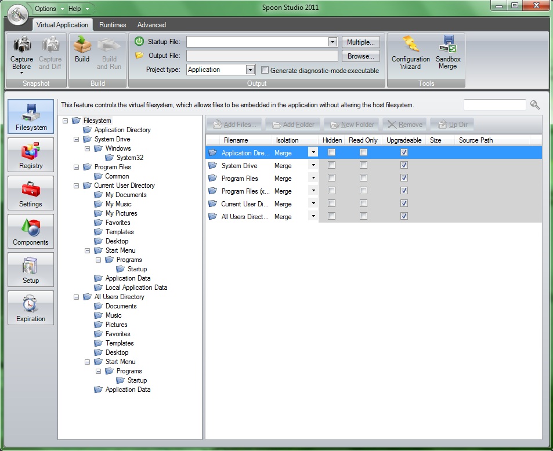Click the Capture and Diff icon
The width and height of the screenshot is (553, 451).
50,45
